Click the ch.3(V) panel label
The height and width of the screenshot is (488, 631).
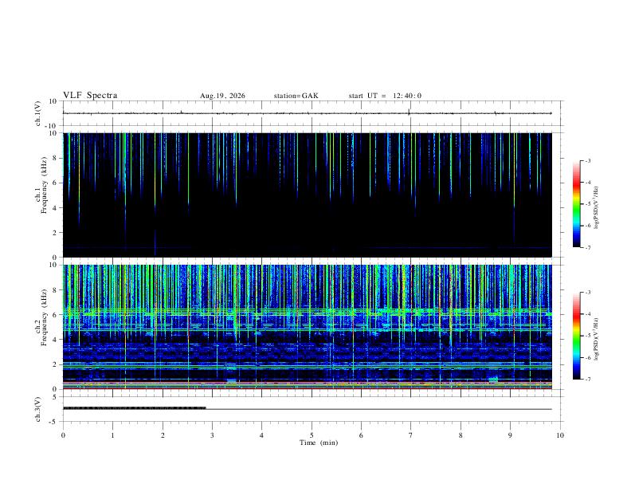click(x=38, y=409)
